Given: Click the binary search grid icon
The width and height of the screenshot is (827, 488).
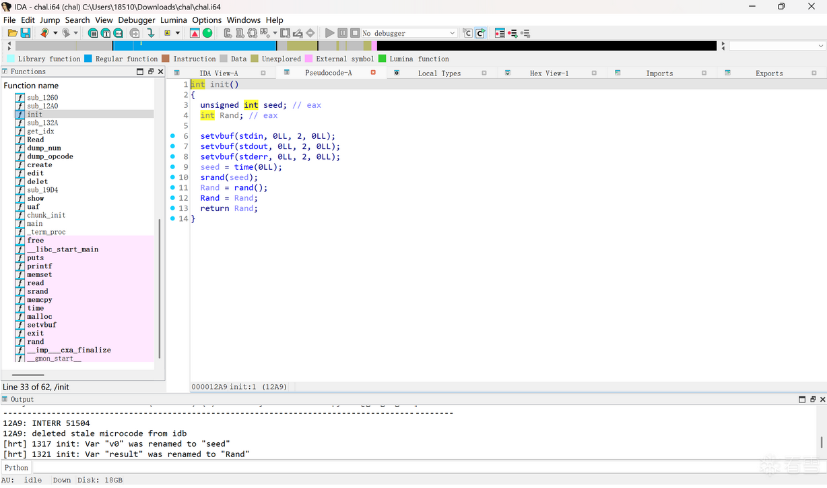Looking at the screenshot, I should point(94,33).
